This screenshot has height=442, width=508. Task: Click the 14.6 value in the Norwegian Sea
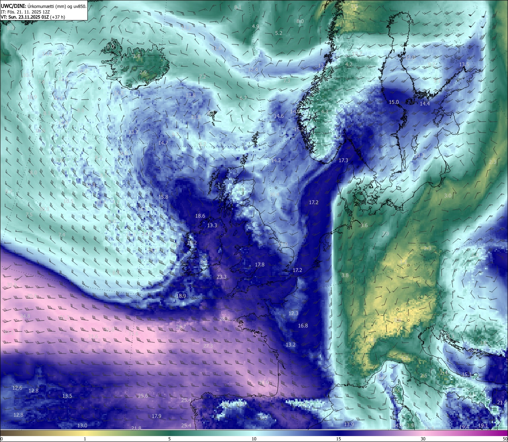coord(279,116)
